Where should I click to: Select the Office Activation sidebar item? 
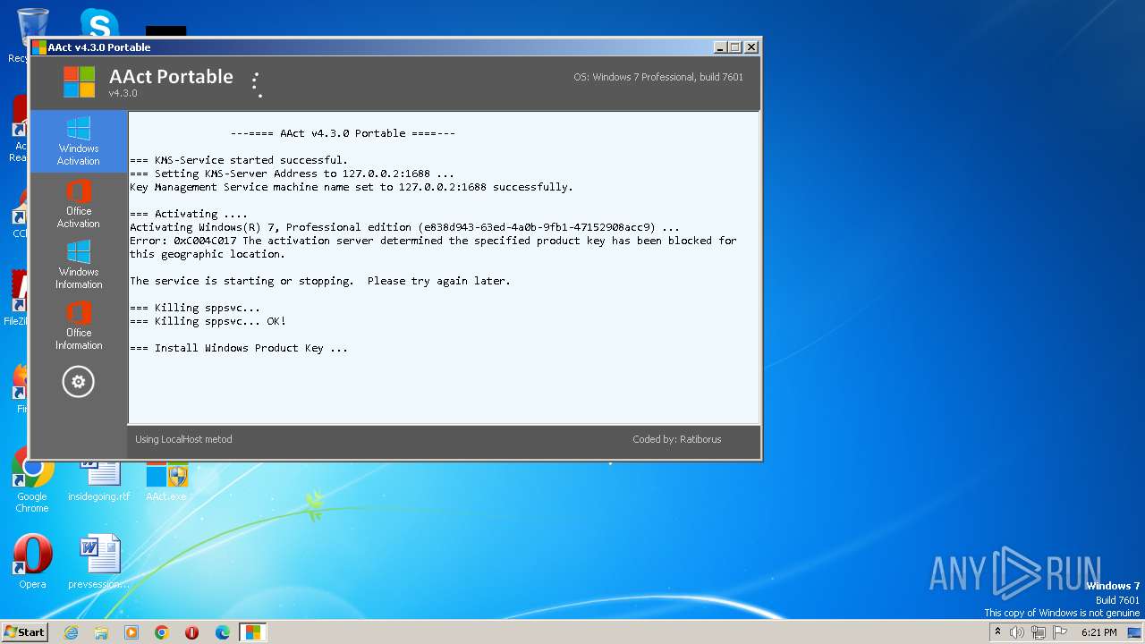click(x=79, y=204)
